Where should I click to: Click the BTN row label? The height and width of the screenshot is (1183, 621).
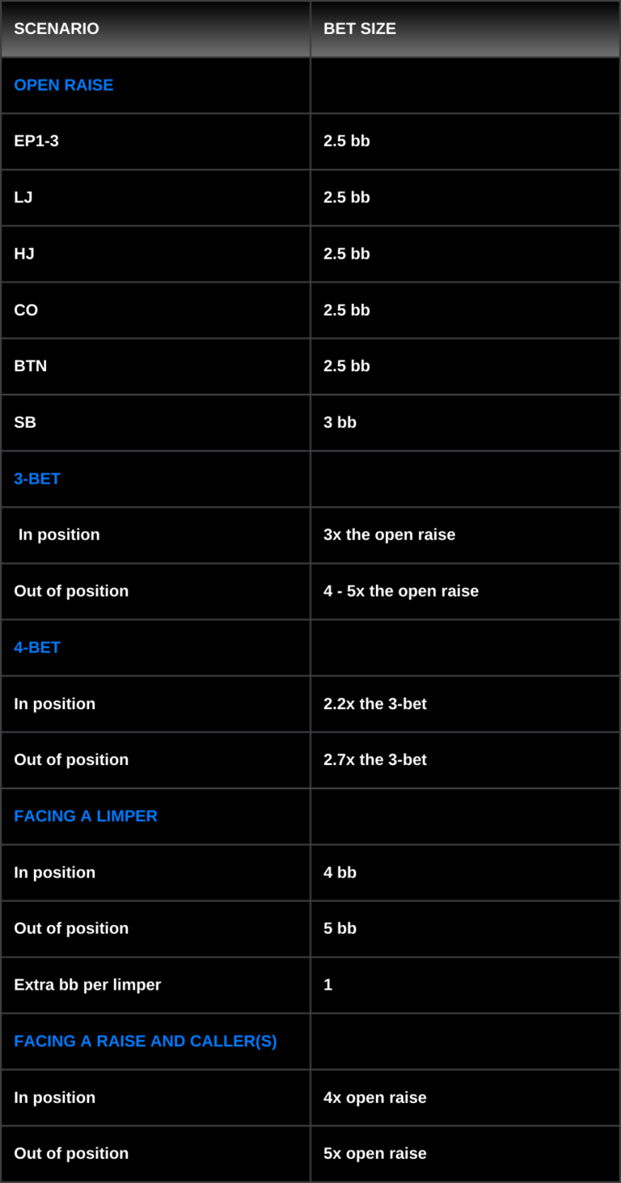31,366
